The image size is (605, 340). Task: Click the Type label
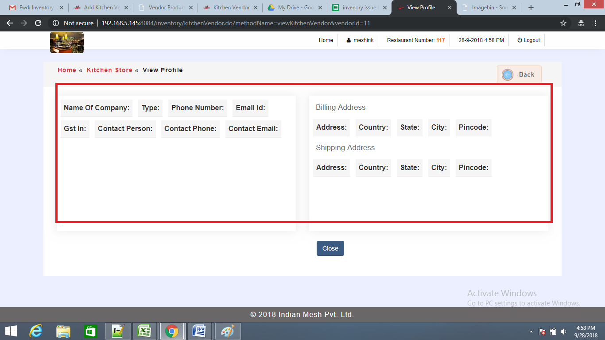point(151,108)
